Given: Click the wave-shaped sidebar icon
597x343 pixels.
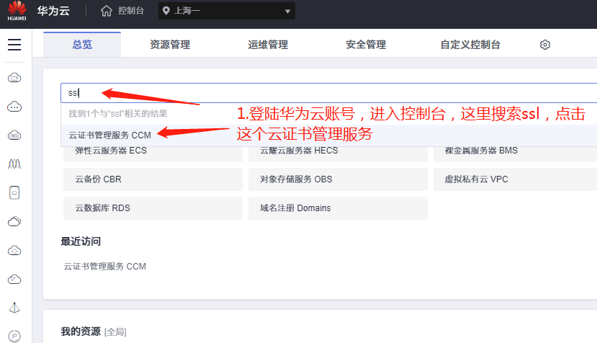Looking at the screenshot, I should pos(14,164).
